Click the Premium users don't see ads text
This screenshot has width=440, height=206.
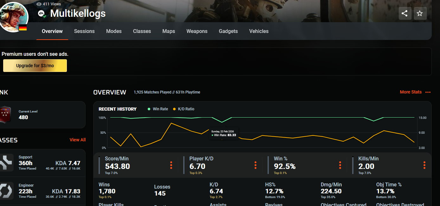click(x=35, y=54)
